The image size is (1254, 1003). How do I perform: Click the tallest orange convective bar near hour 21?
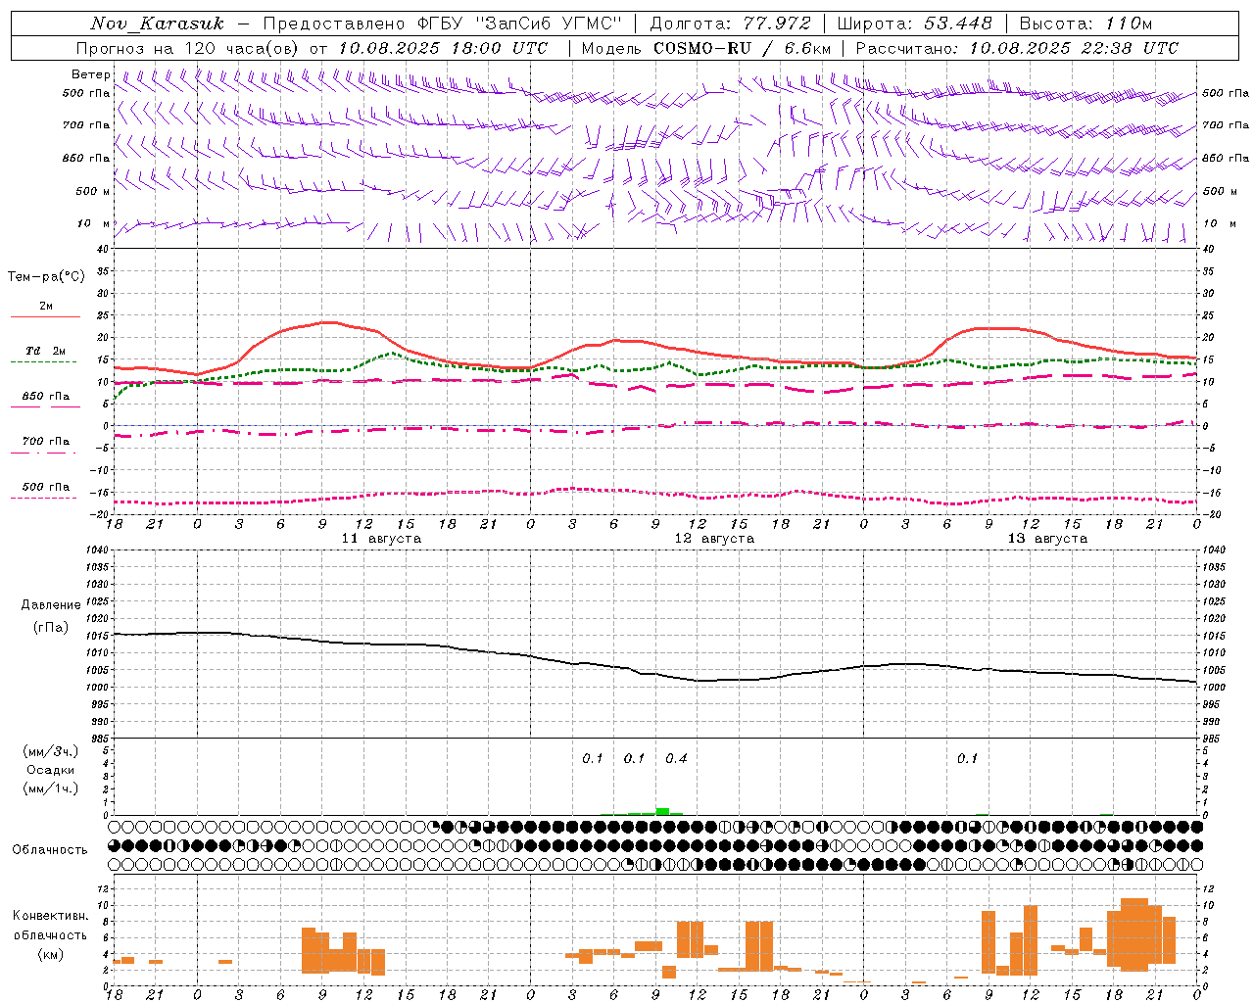[1134, 933]
